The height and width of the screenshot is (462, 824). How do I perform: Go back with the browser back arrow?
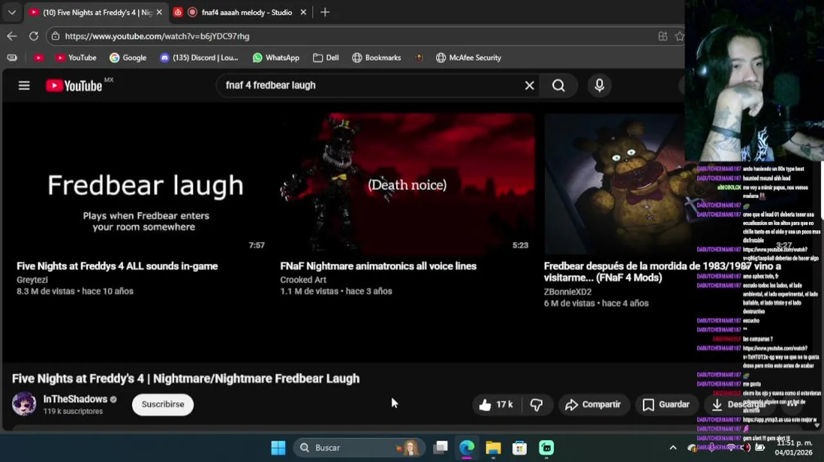tap(12, 36)
